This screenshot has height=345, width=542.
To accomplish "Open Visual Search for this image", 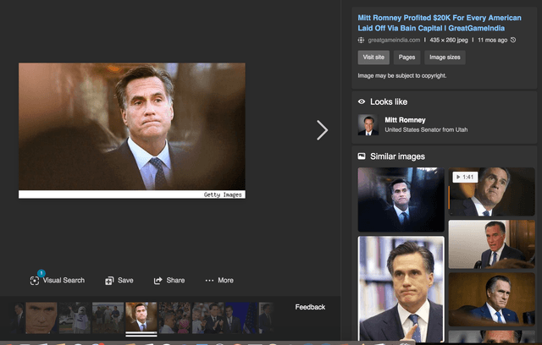I will 58,280.
